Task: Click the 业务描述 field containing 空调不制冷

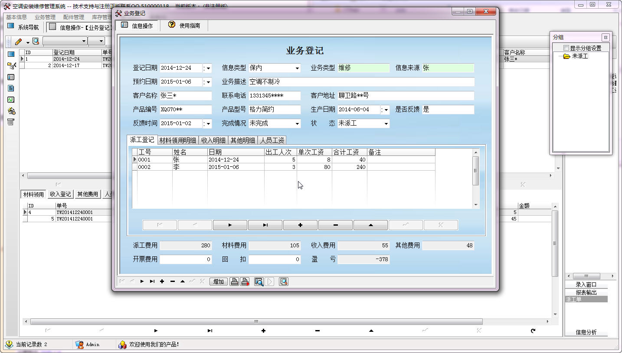Action: (361, 82)
